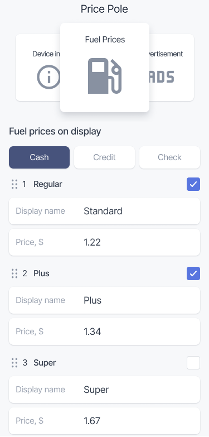Open the Advertisement card
This screenshot has height=437, width=209.
click(x=172, y=68)
